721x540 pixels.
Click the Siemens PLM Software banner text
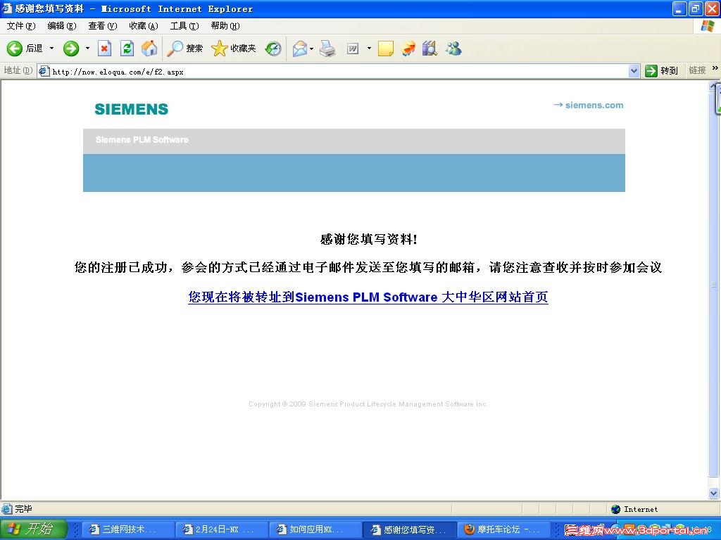(142, 140)
